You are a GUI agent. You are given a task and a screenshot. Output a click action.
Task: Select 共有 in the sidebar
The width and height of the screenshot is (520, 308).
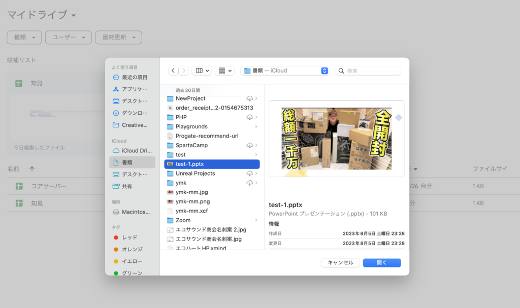(x=127, y=186)
